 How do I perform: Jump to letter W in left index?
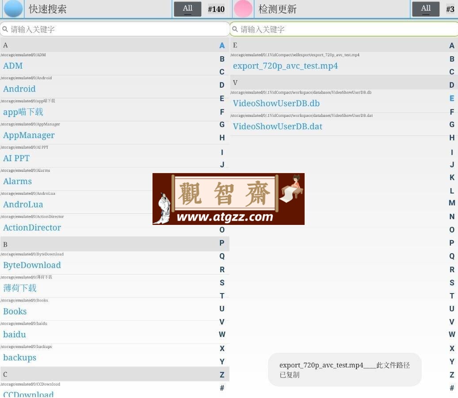[x=222, y=334]
